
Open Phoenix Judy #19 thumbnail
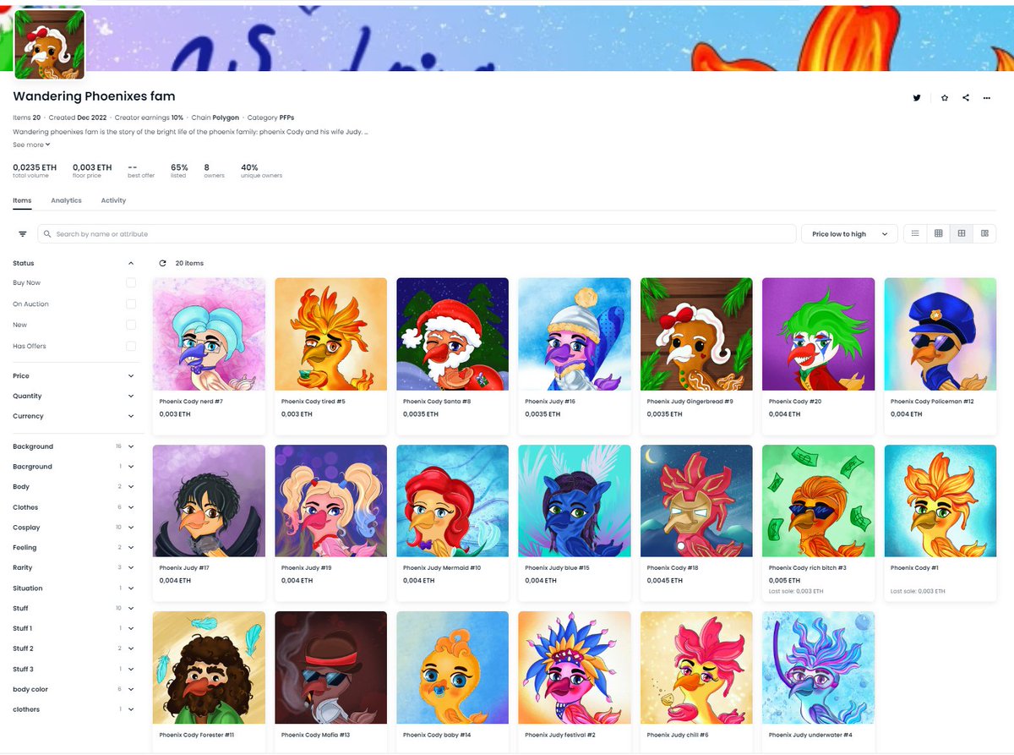click(331, 501)
